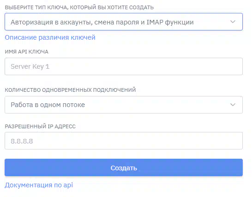The height and width of the screenshot is (197, 252).
Task: Focus the allowed IP address field
Action: [x=124, y=141]
